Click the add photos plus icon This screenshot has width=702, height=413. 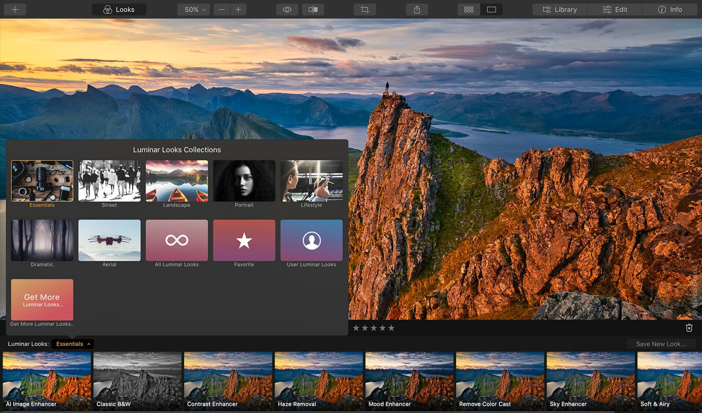pos(15,9)
